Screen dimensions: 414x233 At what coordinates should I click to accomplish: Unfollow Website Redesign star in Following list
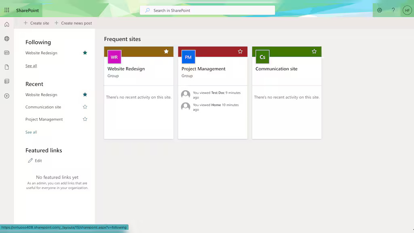85,53
